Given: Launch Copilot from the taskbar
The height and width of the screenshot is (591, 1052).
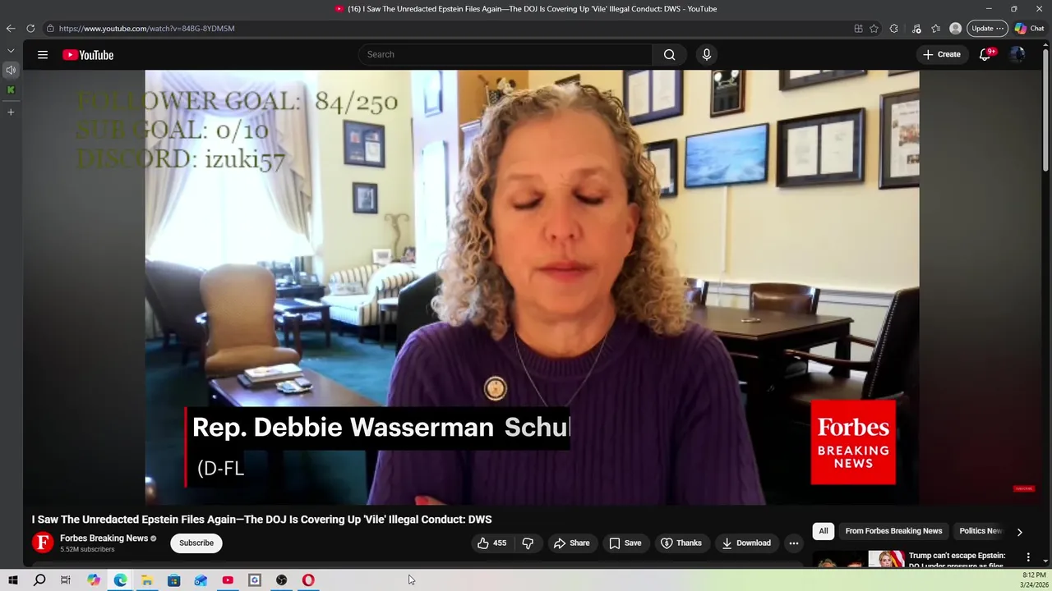Looking at the screenshot, I should pyautogui.click(x=94, y=580).
